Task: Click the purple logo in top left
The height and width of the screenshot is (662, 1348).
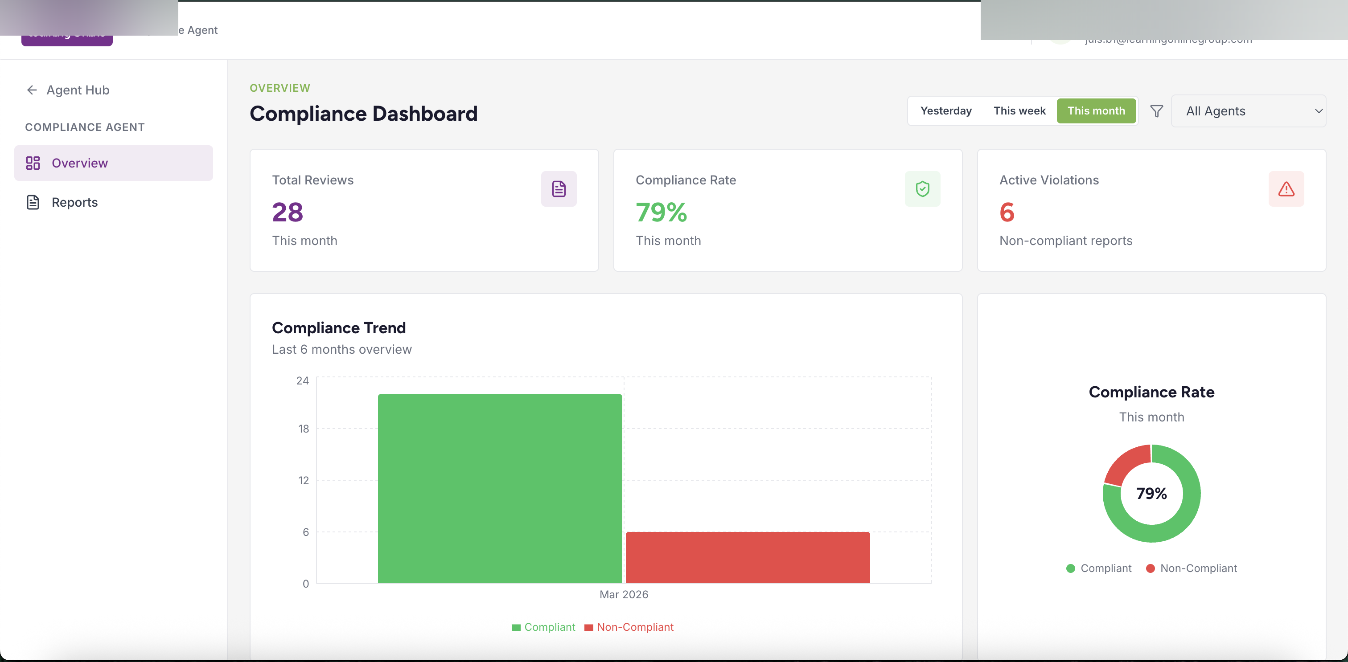Action: tap(66, 33)
